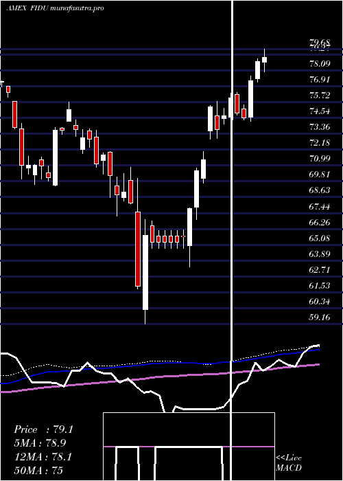Click the '50MA : 75' value
Image resolution: width=343 pixels, height=481 pixels.
click(38, 471)
